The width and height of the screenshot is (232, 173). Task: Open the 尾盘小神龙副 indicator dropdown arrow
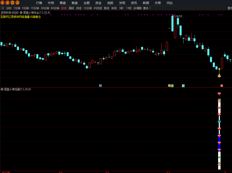2,89
